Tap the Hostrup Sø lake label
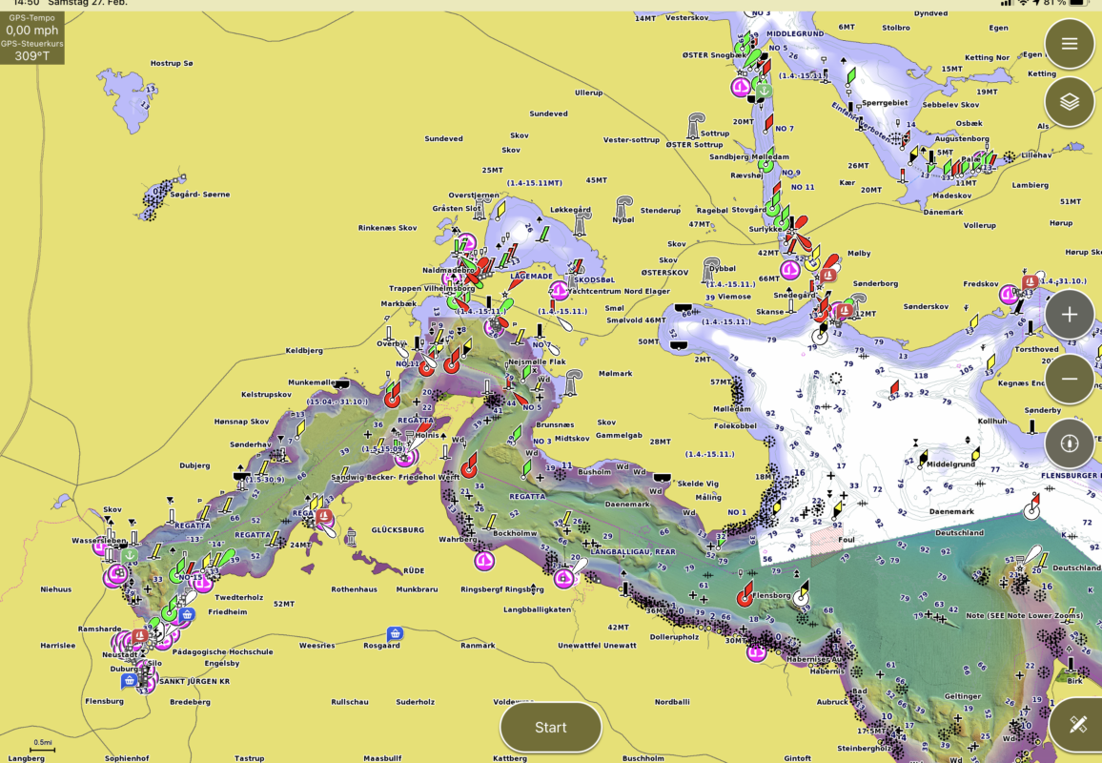Viewport: 1102px width, 763px height. [x=172, y=63]
